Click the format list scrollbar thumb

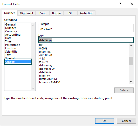click(131, 61)
